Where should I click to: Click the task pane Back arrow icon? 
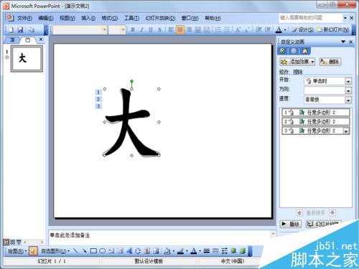tap(283, 51)
